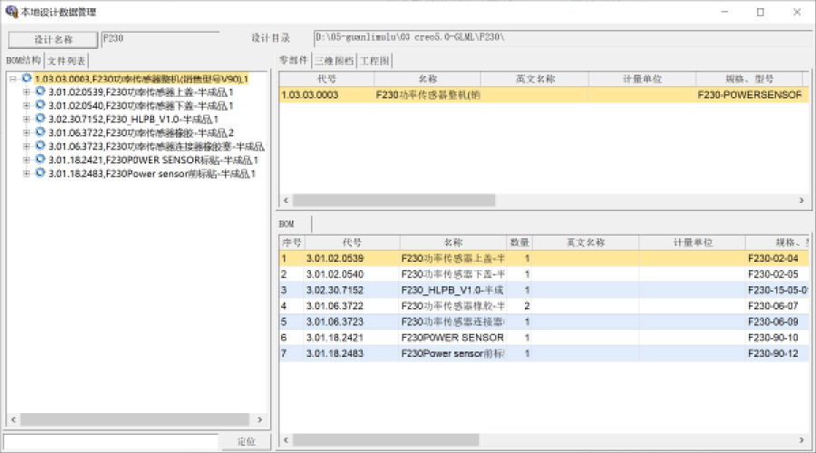Click the part icon beside 3.01.02.0539
This screenshot has height=453, width=816.
[x=40, y=92]
